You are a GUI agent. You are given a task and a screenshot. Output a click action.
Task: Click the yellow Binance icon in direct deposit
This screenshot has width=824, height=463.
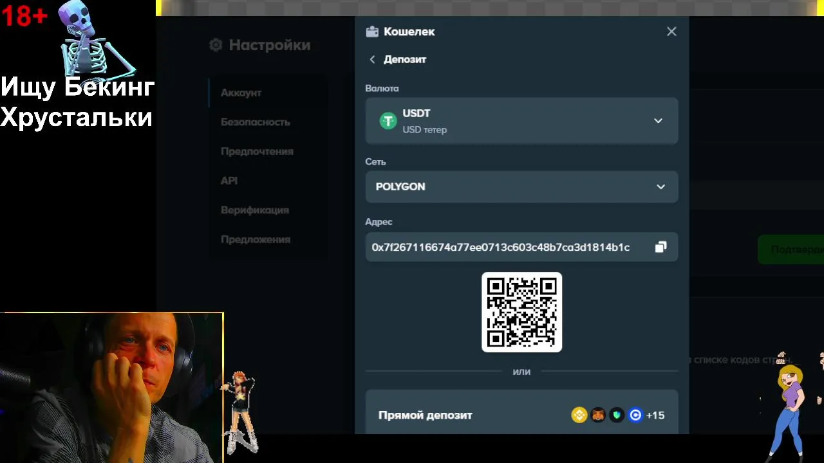[x=579, y=415]
